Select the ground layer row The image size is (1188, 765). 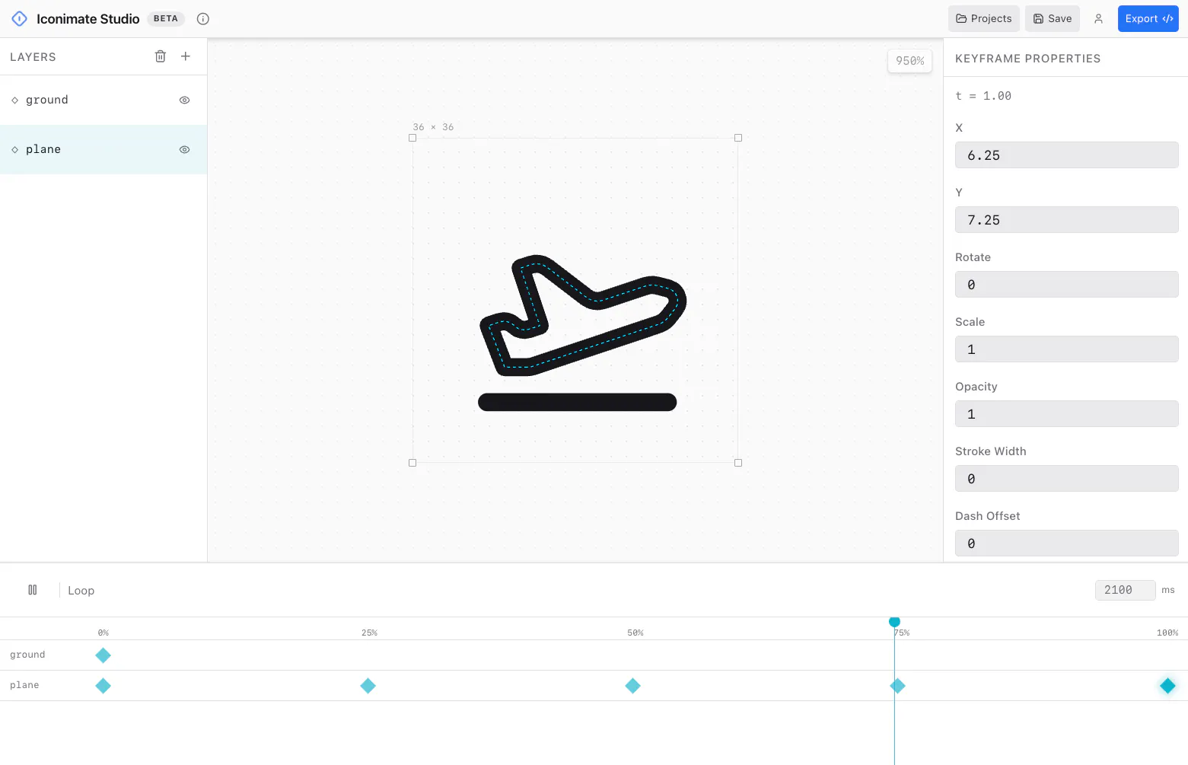pyautogui.click(x=104, y=100)
